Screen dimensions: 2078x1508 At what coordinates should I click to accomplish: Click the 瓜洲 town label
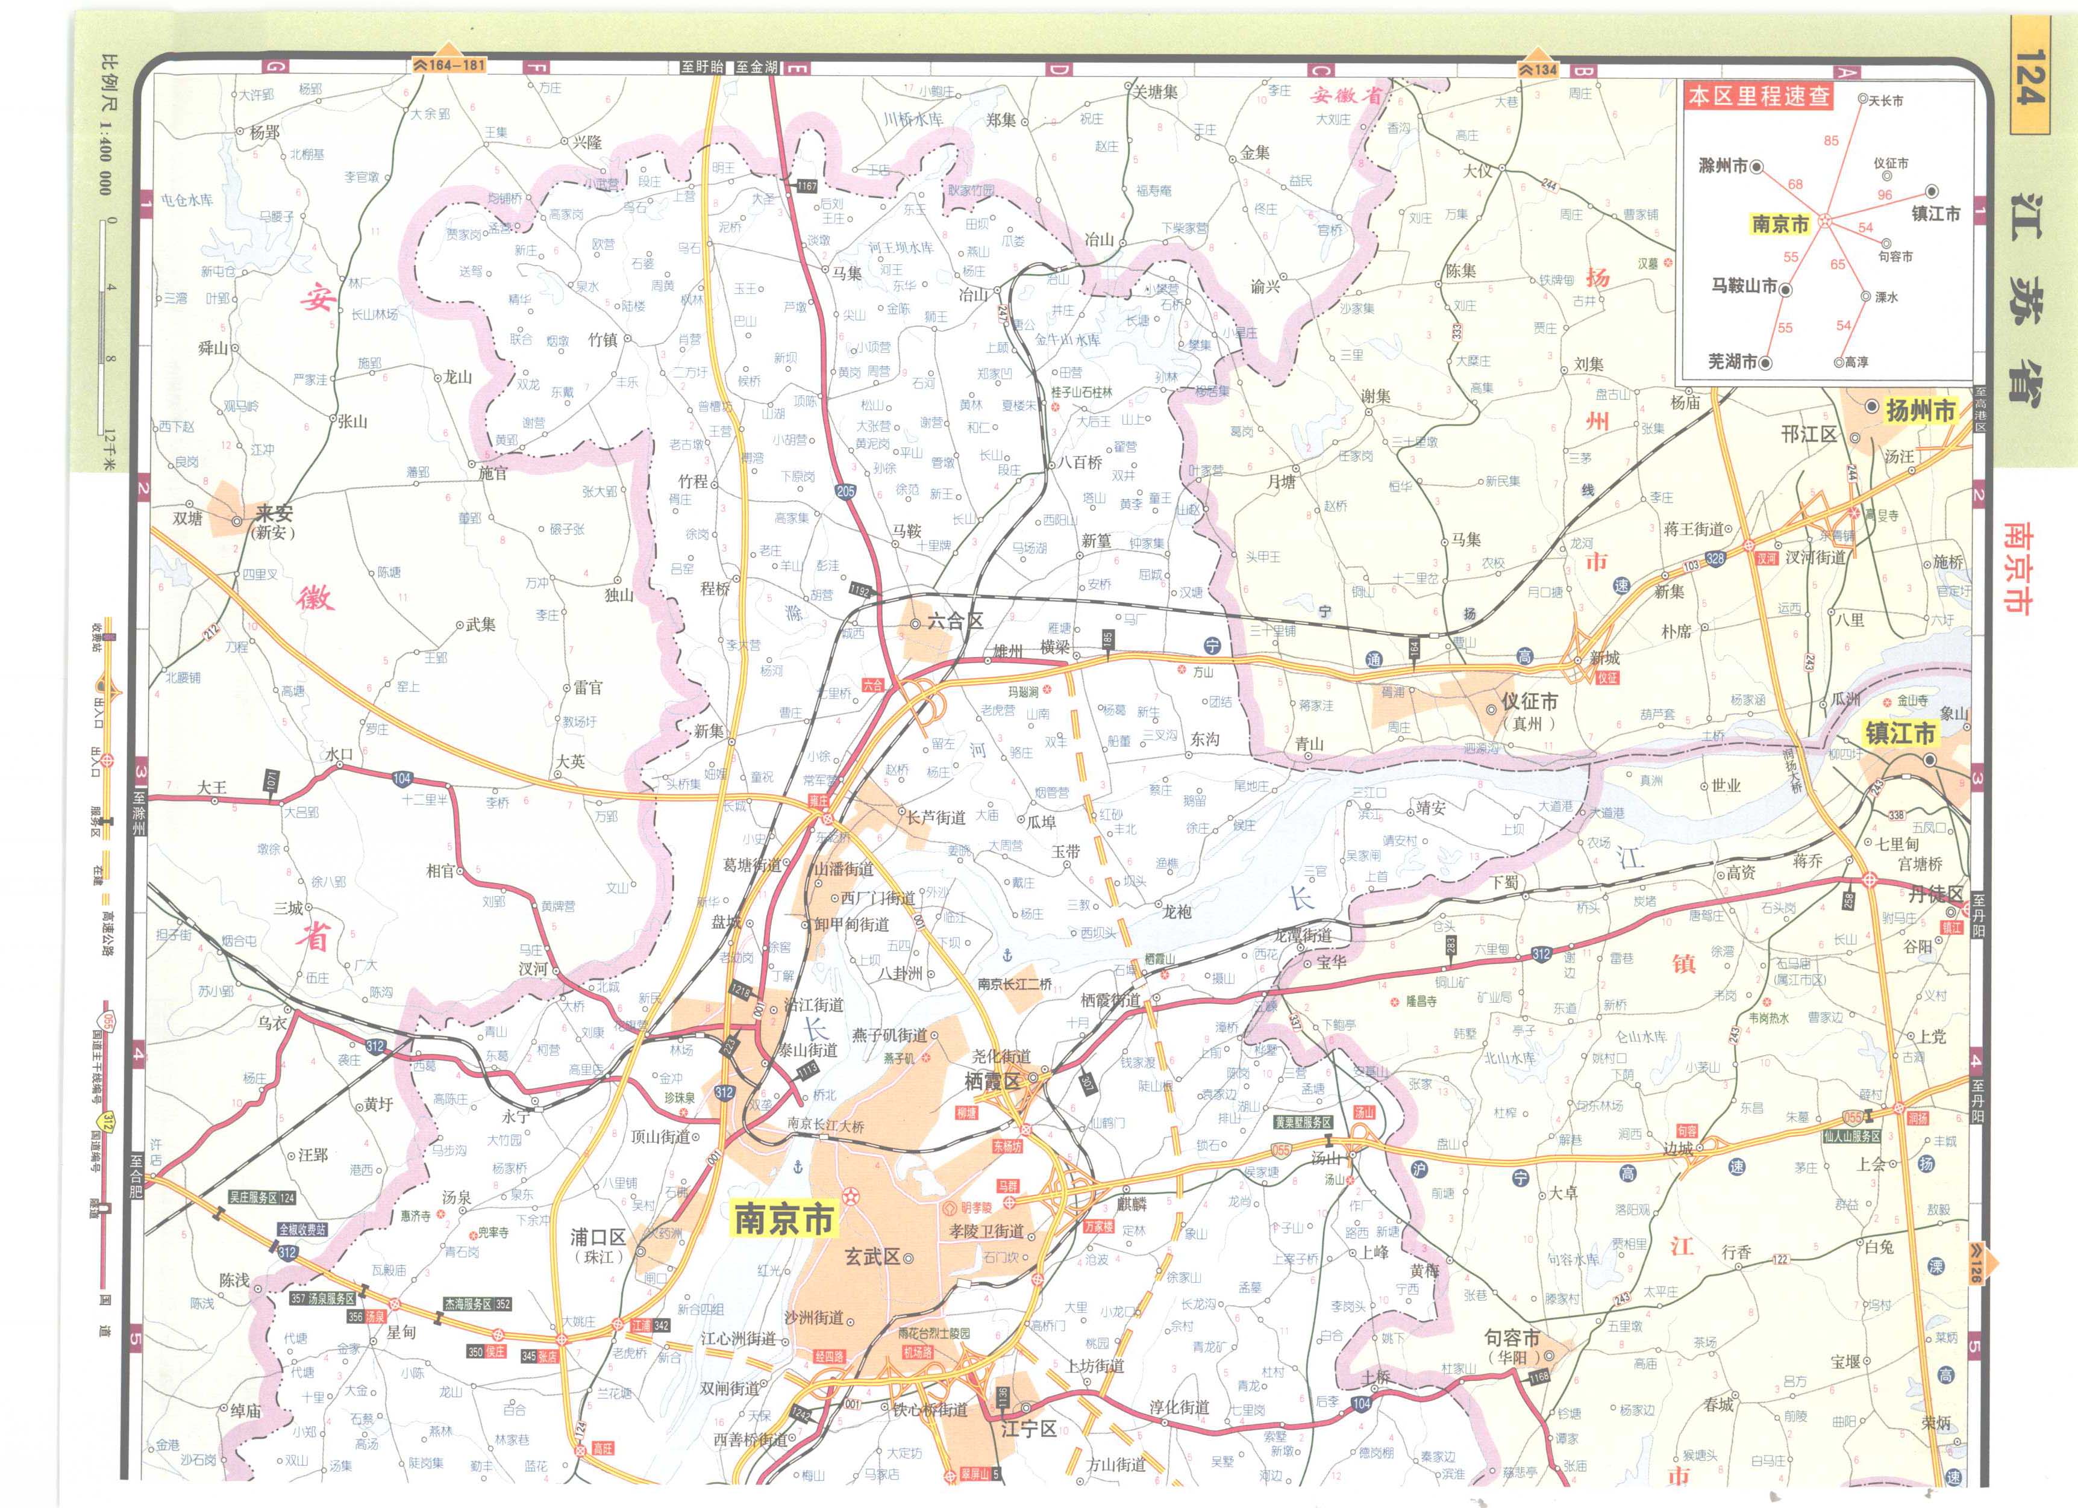coord(1845,699)
